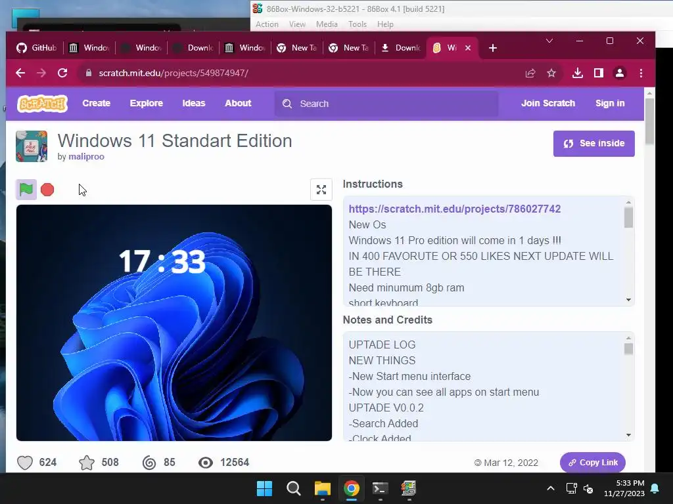673x504 pixels.
Task: Show hidden system tray icons
Action: pos(551,488)
